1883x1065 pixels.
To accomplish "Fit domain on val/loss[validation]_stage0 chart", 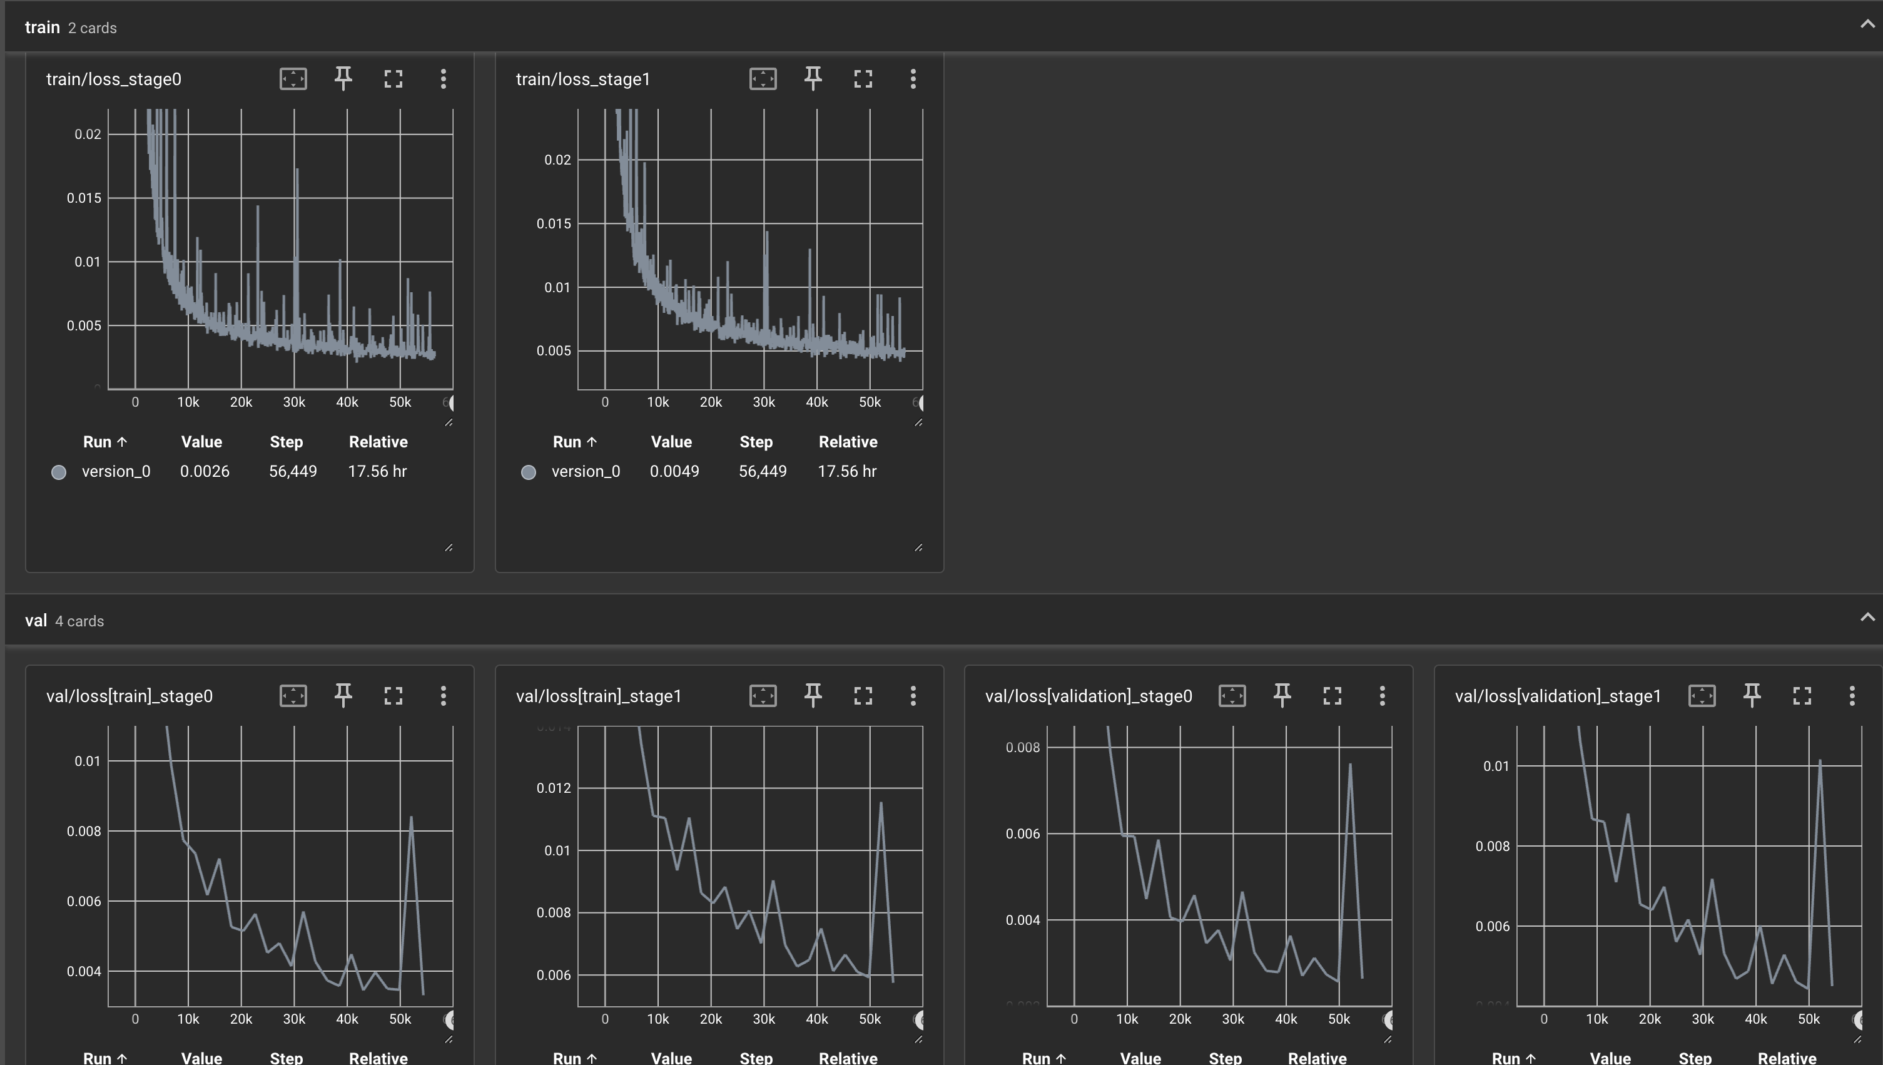I will [1232, 696].
